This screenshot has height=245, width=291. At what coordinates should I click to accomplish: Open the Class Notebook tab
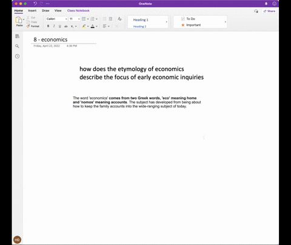(78, 10)
